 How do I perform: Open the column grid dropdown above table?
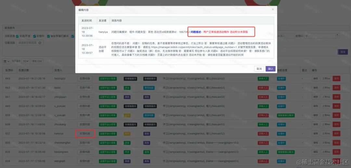click(x=6, y=61)
